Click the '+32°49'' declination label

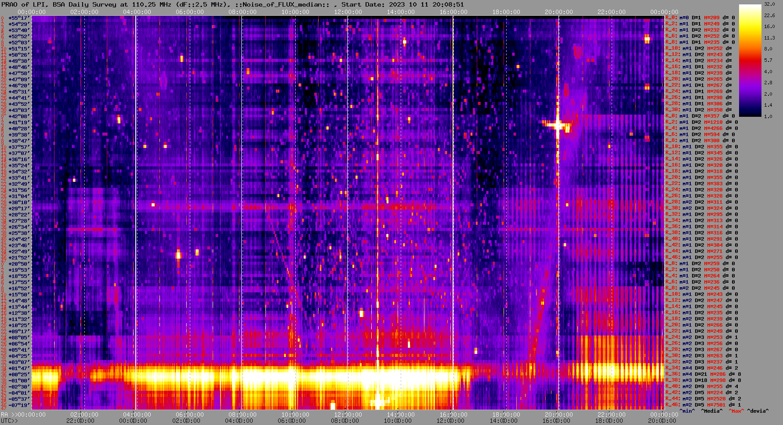(x=18, y=184)
